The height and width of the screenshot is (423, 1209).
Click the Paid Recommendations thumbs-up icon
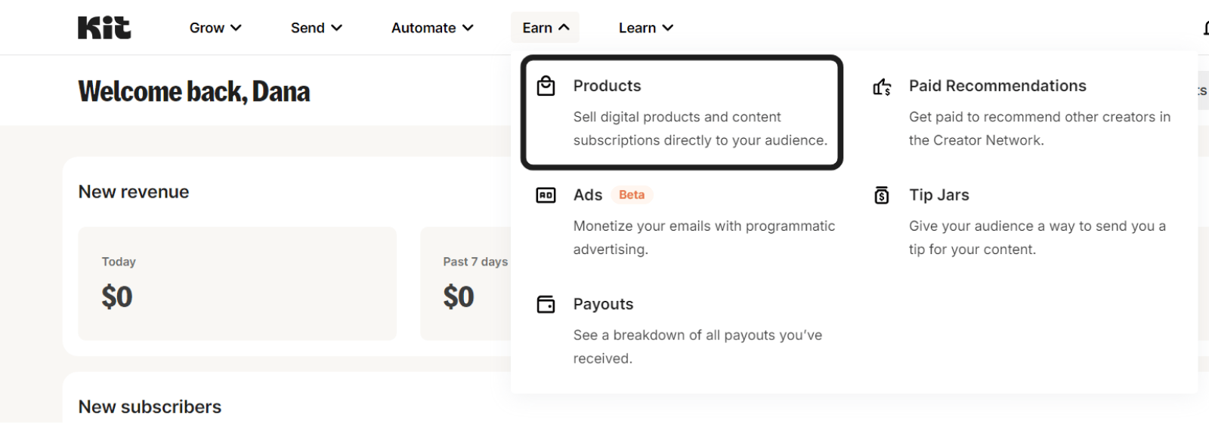click(882, 87)
